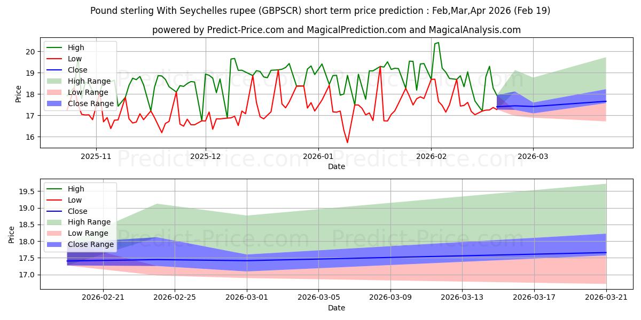
Task: Click the 2026-03-21 tick label in bottom chart
Action: 606,298
